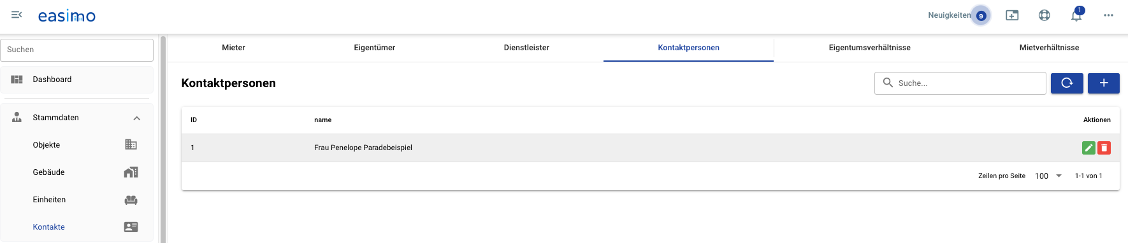Focus the Suche search field
Screen dimensions: 1128x243
tap(960, 83)
